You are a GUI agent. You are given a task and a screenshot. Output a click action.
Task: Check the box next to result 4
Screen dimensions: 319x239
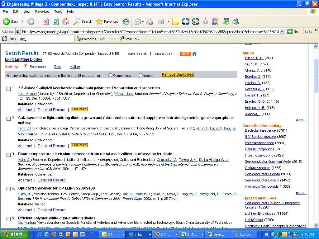pos(8,189)
